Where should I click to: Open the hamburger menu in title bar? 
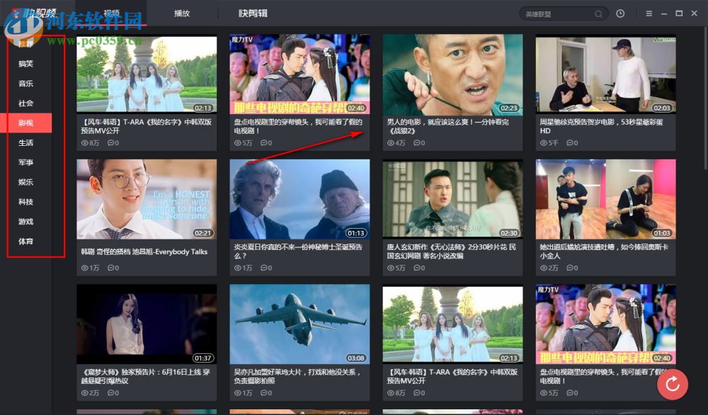coord(650,13)
